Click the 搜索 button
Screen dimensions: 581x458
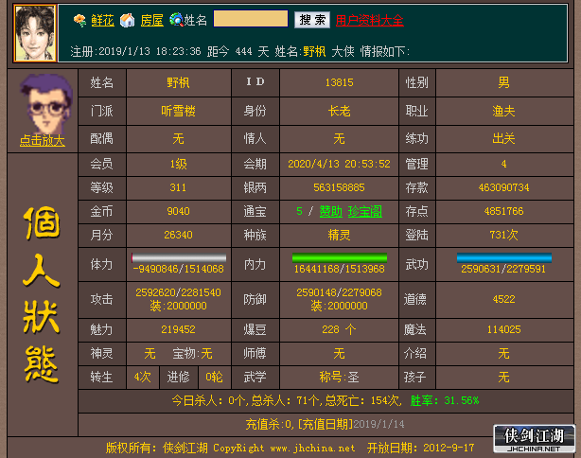(x=312, y=20)
